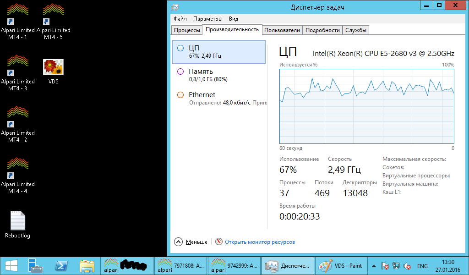Click the 2,49 ГГц speed value

(x=344, y=170)
